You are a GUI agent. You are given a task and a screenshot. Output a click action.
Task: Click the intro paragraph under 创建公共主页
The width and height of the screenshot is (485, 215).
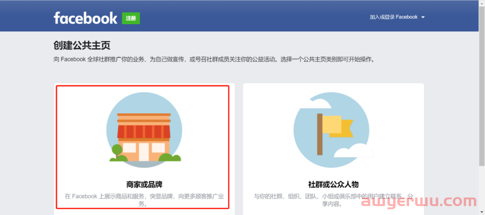213,59
